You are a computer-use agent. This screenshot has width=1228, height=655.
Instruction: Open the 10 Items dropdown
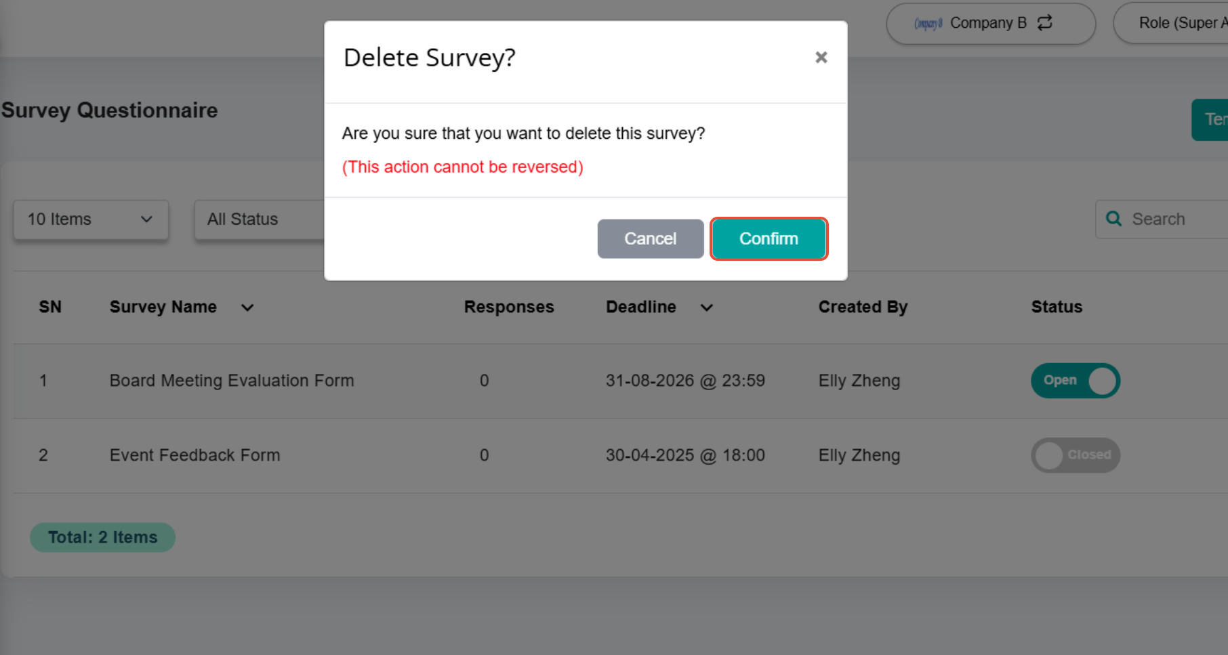pyautogui.click(x=91, y=219)
